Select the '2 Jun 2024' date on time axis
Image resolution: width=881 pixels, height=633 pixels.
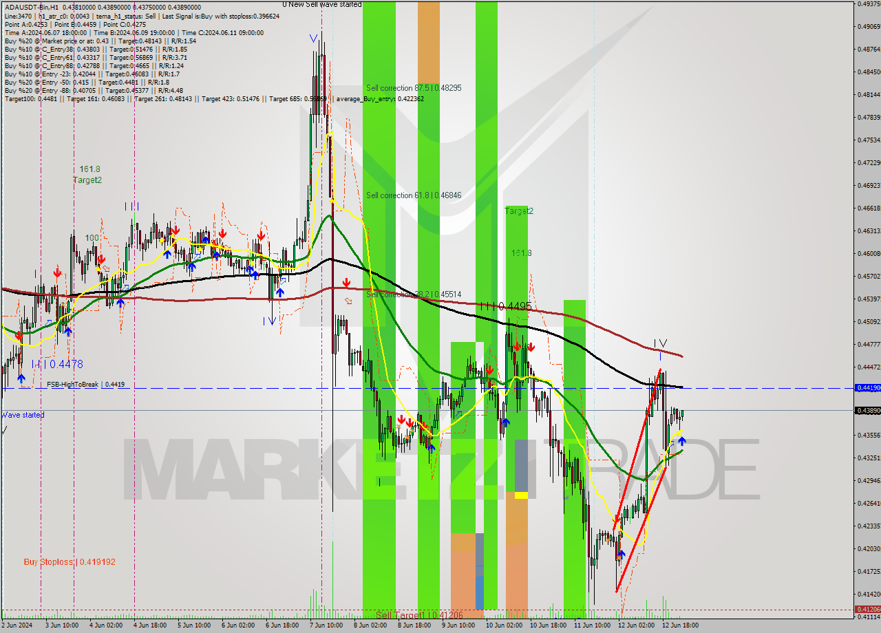(x=17, y=625)
